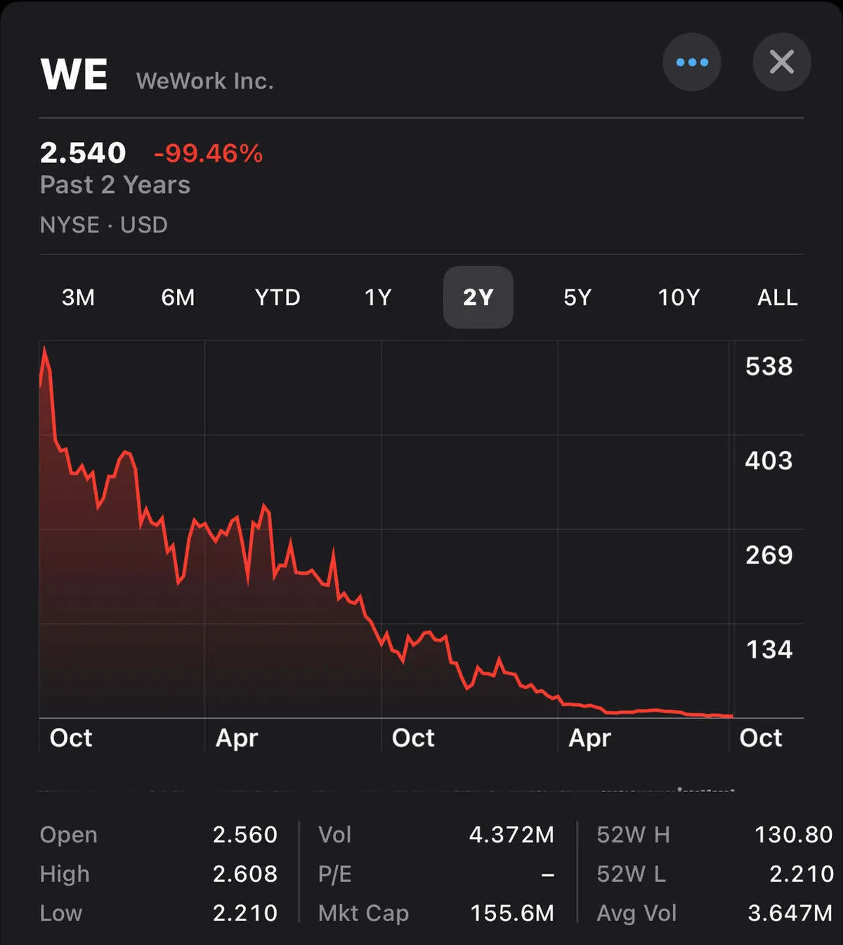Tap the -99.46% change figure
Screen dimensions: 843x945
pyautogui.click(x=208, y=153)
